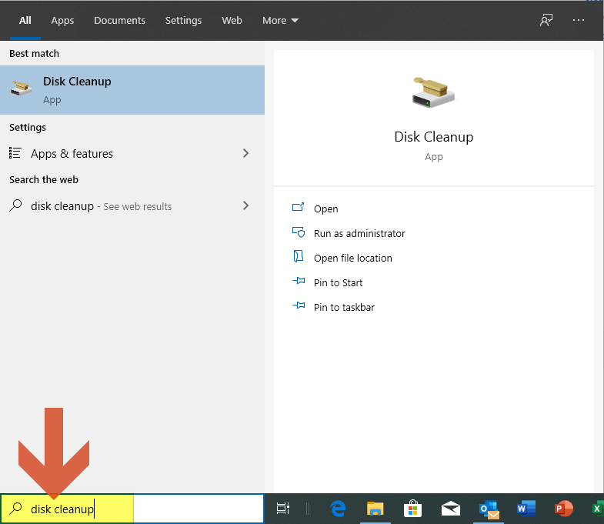Switch to the Apps search tab
This screenshot has width=604, height=524.
click(x=62, y=21)
